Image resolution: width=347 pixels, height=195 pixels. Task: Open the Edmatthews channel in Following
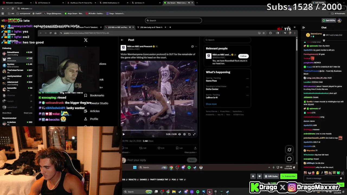[x=17, y=53]
